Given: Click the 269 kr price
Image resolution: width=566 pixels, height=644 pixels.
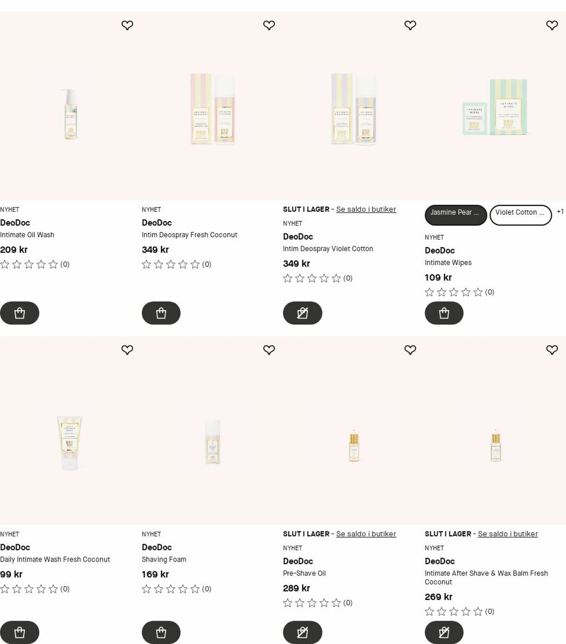Looking at the screenshot, I should coord(438,597).
